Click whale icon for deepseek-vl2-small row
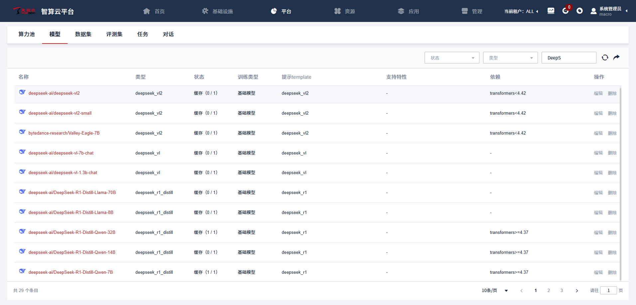 tap(22, 112)
